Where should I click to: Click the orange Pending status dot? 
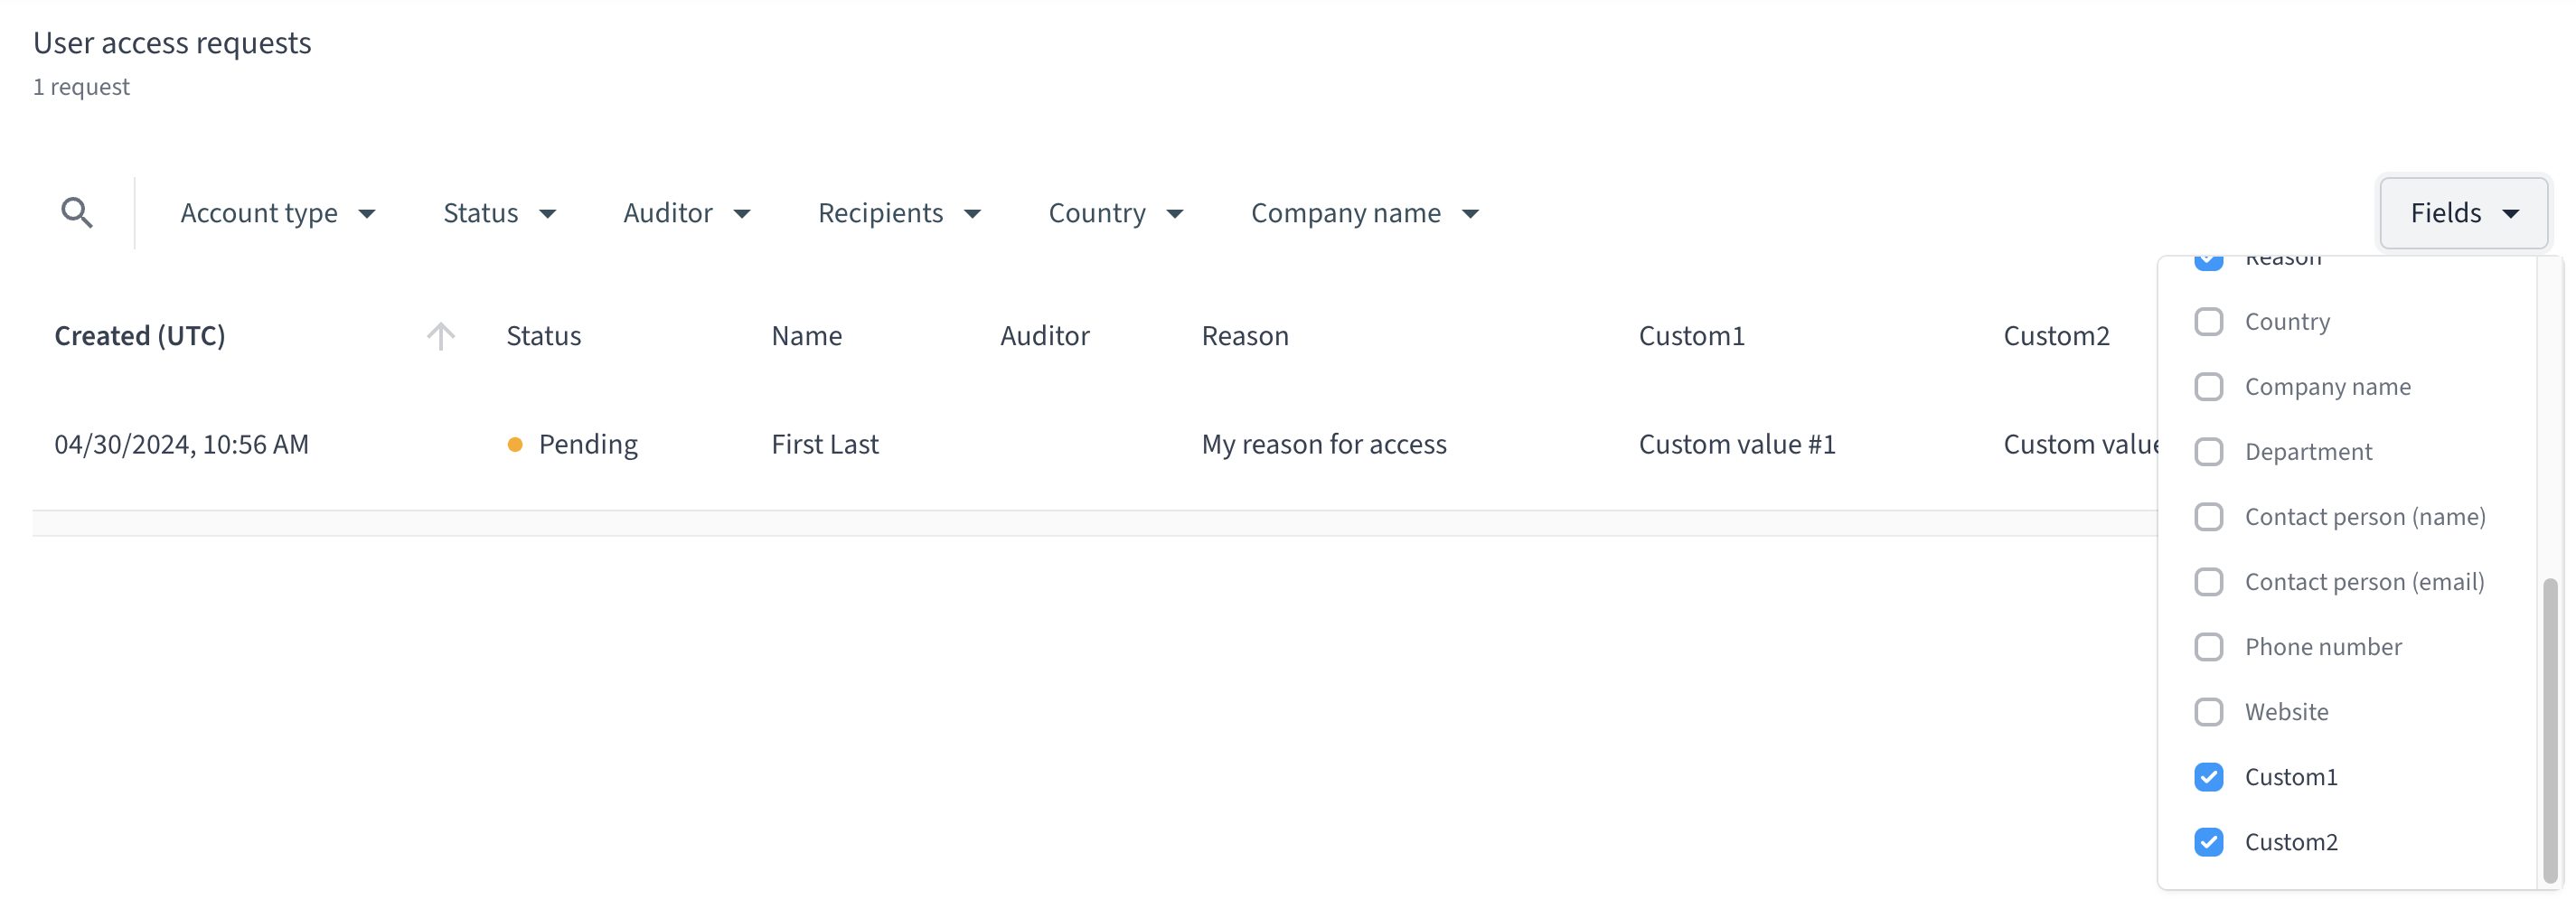[x=515, y=444]
